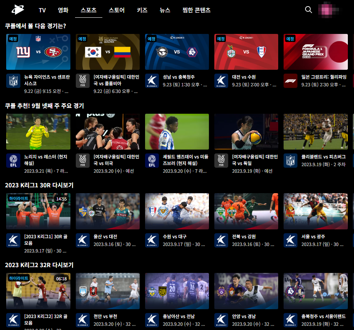Viewport: 354px width, 330px height.
Task: Click heading 쿠플 추천! 9월 넷째 주 주요 경기
Action: pos(45,106)
